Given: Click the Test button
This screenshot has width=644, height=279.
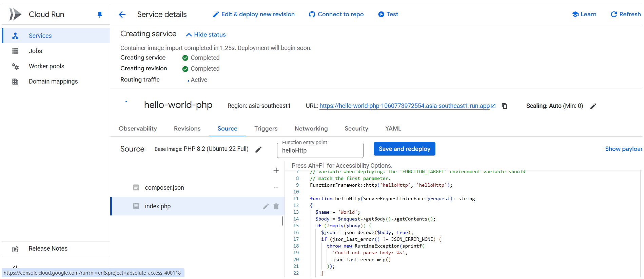Looking at the screenshot, I should [388, 14].
